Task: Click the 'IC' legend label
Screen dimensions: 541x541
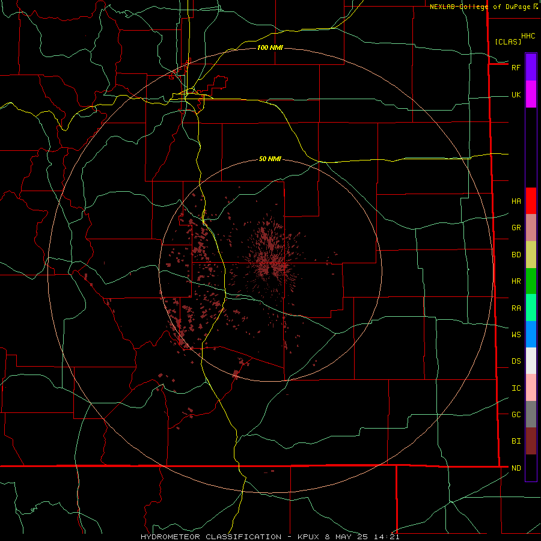Action: pyautogui.click(x=516, y=388)
